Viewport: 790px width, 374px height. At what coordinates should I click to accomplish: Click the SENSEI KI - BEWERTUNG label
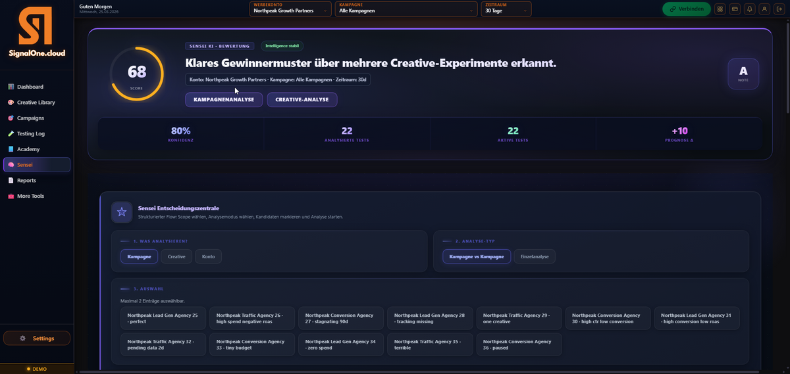pyautogui.click(x=220, y=46)
